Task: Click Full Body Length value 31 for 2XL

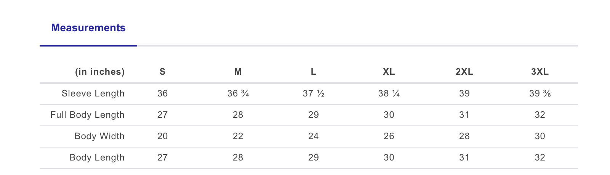Action: point(464,115)
